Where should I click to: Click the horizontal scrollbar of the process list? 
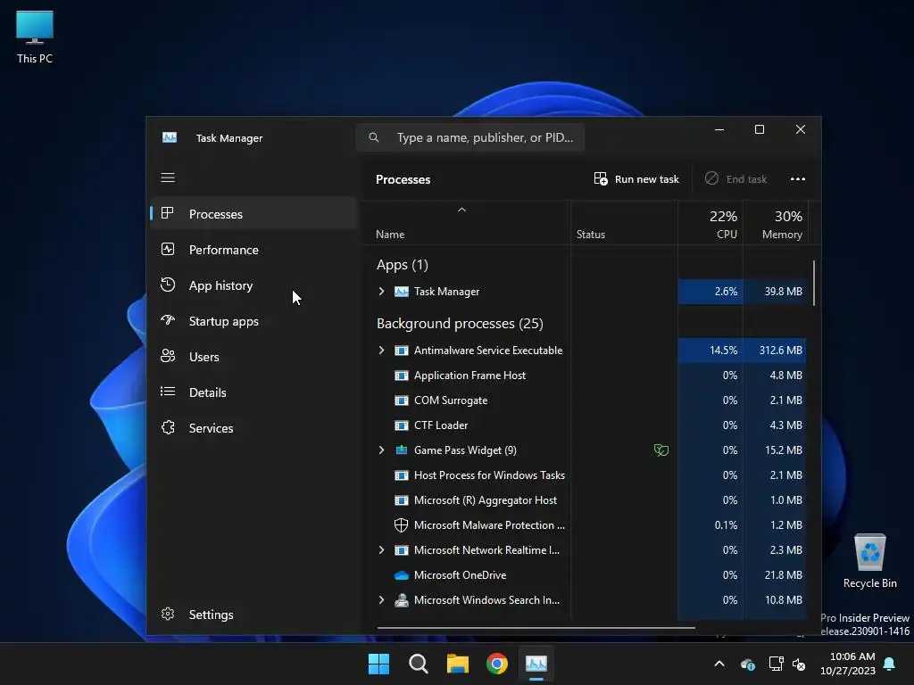point(536,628)
